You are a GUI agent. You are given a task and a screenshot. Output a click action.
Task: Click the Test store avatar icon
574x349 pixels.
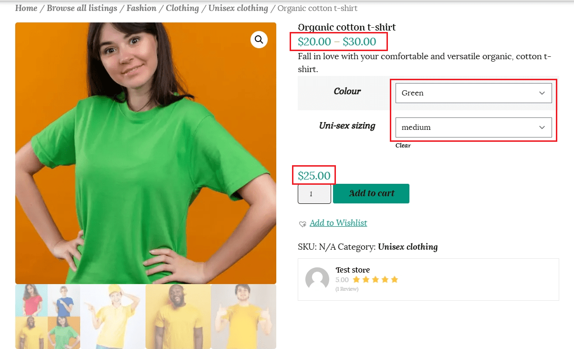click(317, 279)
